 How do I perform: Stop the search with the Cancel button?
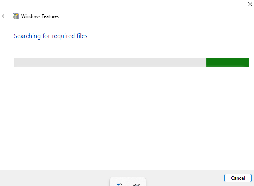238,178
